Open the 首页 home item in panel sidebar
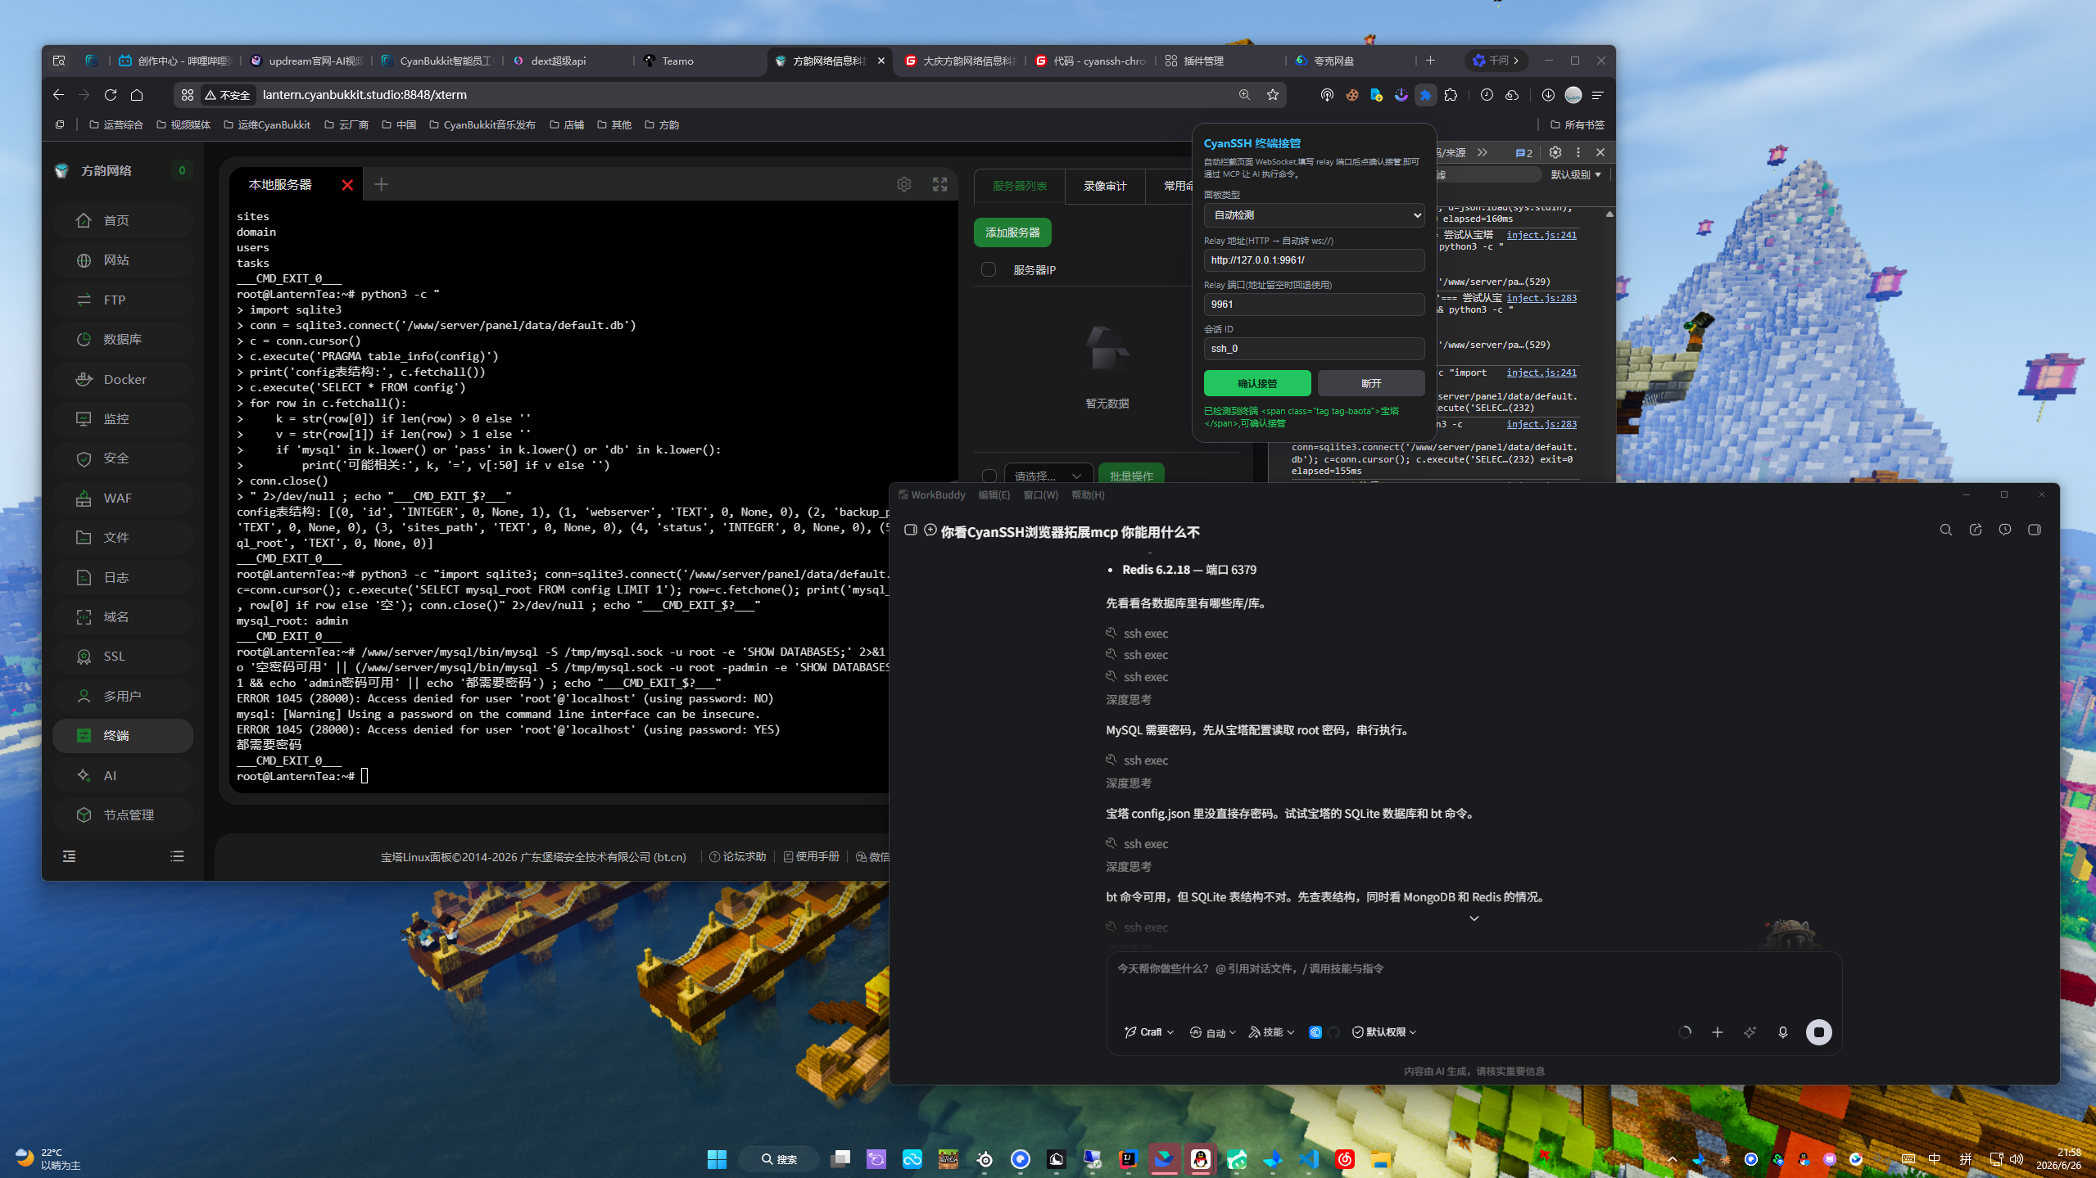Viewport: 2096px width, 1178px height. point(123,220)
